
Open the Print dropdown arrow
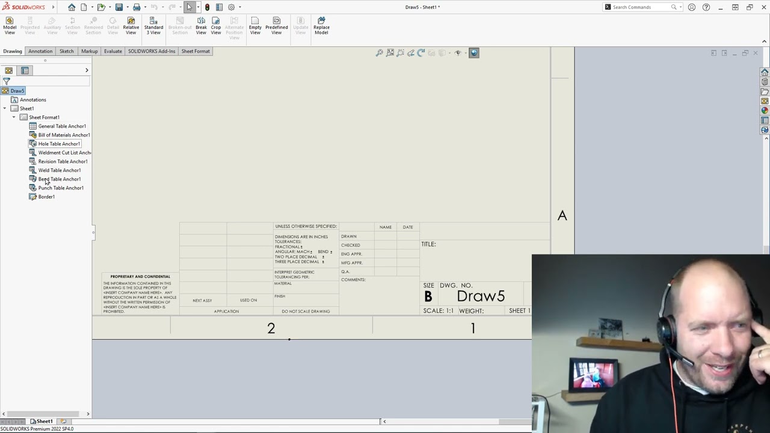click(x=145, y=7)
